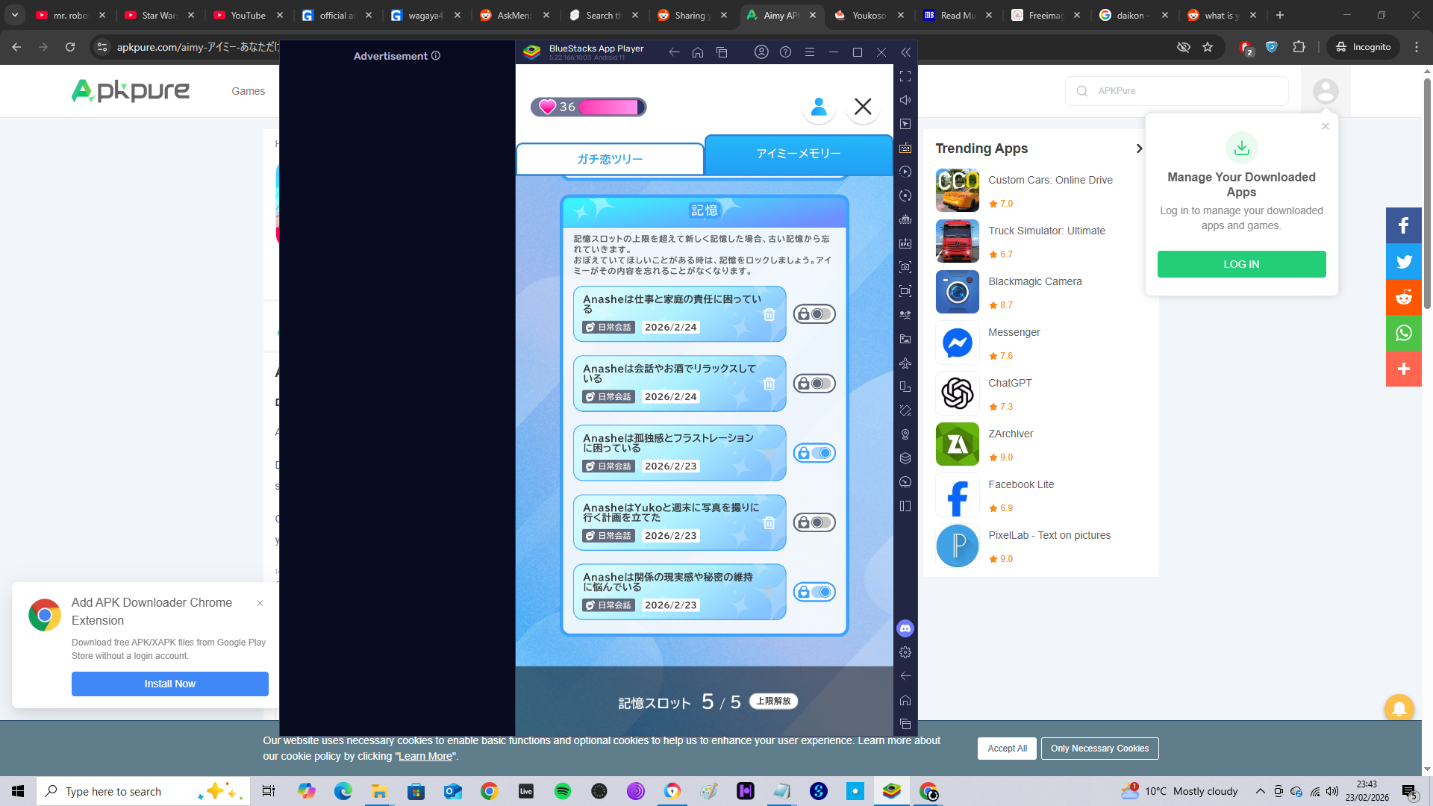Viewport: 1433px width, 806px height.
Task: Expand Trending Apps chevron arrow
Action: click(1139, 149)
